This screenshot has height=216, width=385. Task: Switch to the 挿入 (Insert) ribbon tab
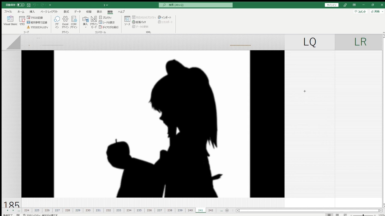[x=32, y=12]
